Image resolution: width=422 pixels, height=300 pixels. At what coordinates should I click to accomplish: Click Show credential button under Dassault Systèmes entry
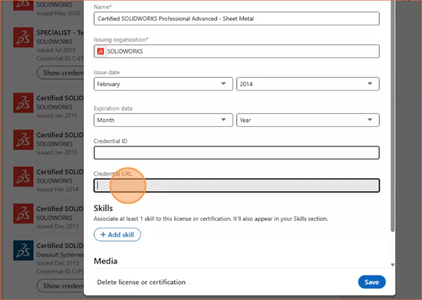pyautogui.click(x=60, y=286)
